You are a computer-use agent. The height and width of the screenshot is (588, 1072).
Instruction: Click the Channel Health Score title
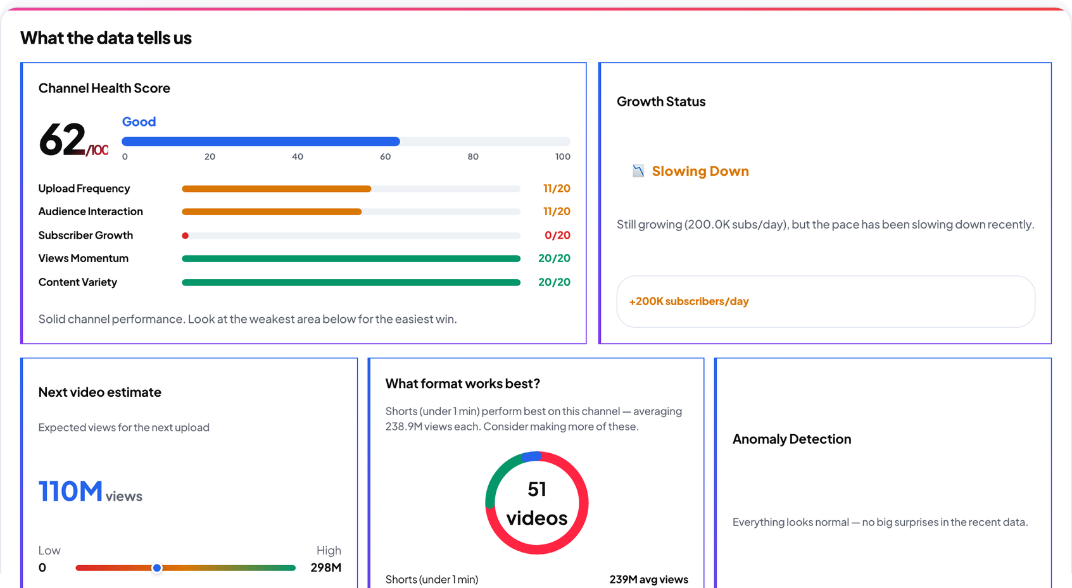(x=104, y=88)
